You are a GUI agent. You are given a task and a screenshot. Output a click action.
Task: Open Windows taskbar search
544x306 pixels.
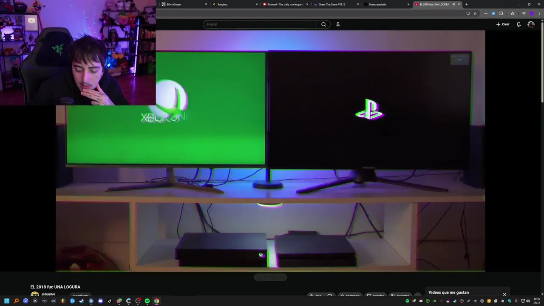click(16, 301)
